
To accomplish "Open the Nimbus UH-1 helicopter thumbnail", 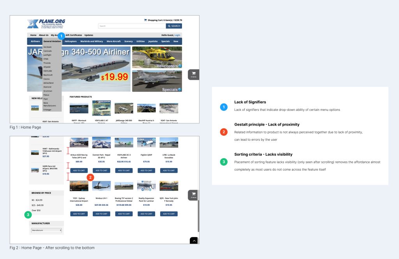I will (101, 185).
